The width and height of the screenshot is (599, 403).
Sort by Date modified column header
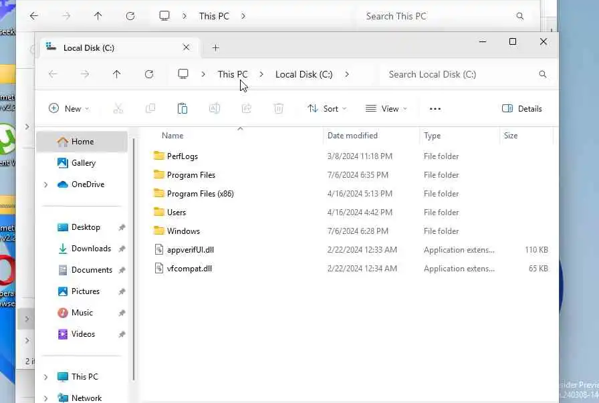(x=352, y=136)
